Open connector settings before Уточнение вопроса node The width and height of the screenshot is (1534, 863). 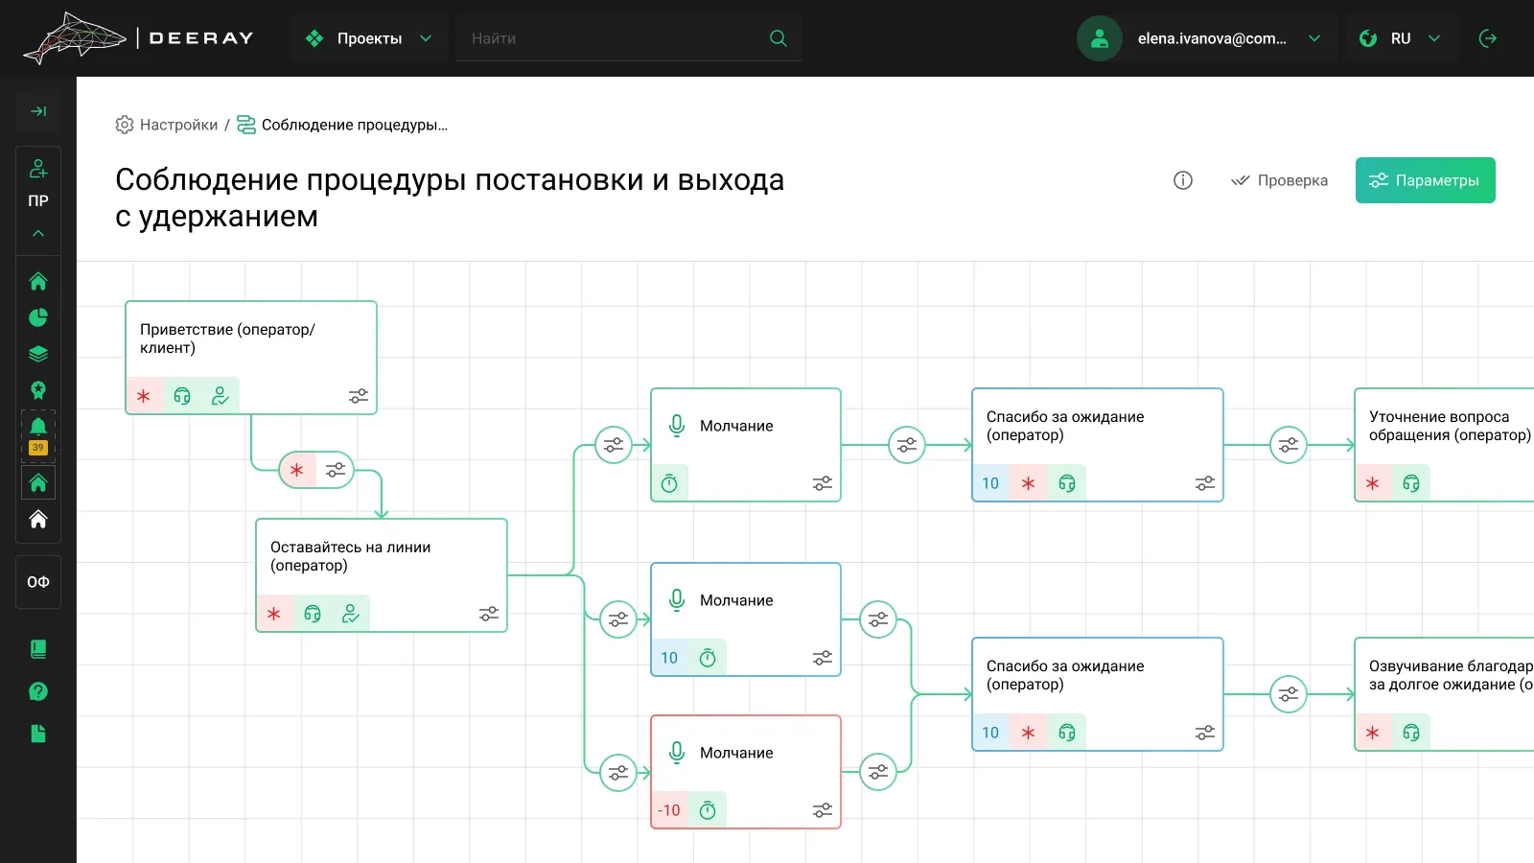coord(1289,445)
